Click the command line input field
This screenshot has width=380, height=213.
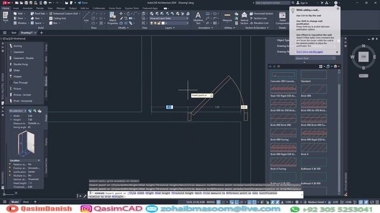pos(195,195)
